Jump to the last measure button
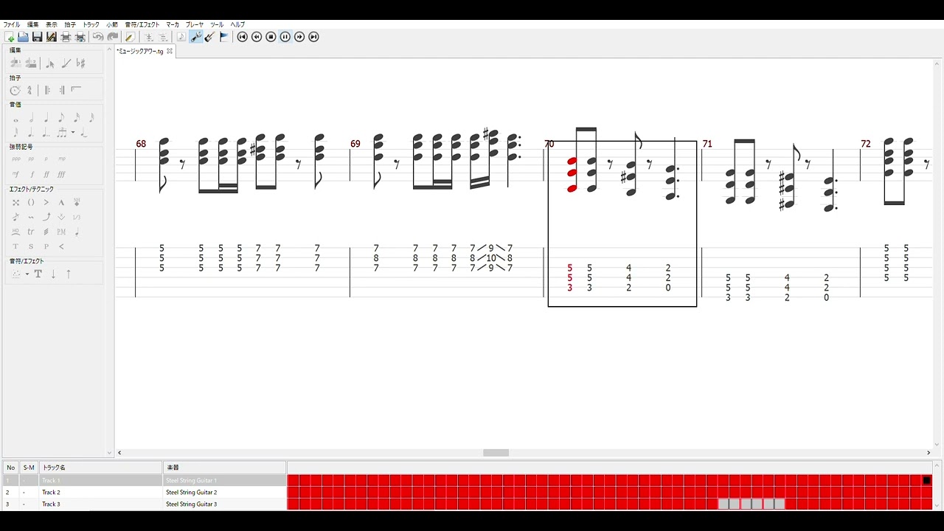 (x=313, y=37)
